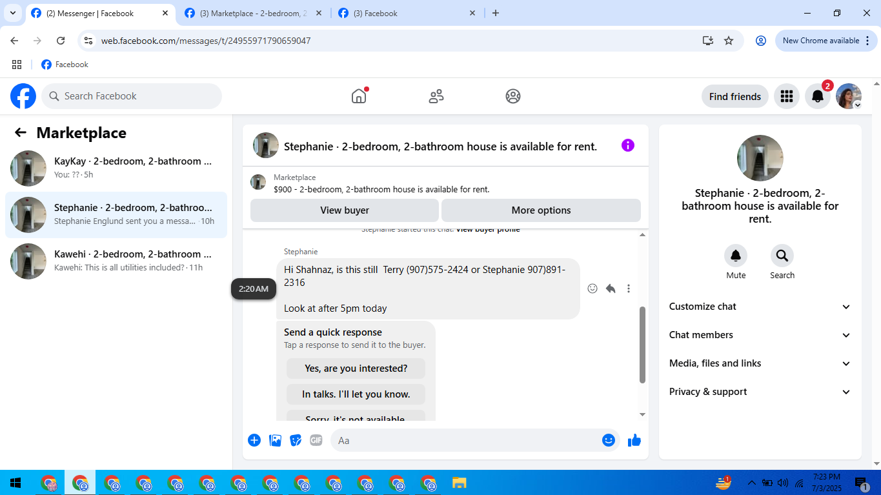The height and width of the screenshot is (495, 881).
Task: Open New Chrome available menu
Action: click(826, 41)
